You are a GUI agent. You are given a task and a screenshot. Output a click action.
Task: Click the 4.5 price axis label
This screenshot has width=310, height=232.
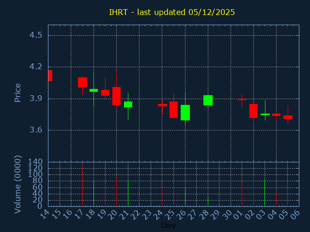click(35, 35)
